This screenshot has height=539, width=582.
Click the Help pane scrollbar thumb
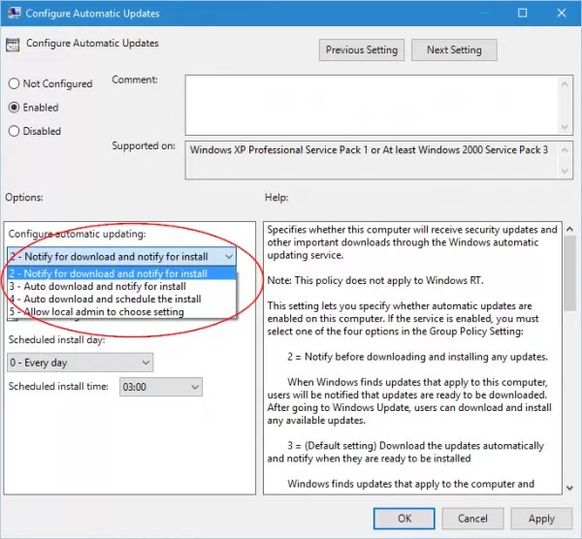[569, 273]
